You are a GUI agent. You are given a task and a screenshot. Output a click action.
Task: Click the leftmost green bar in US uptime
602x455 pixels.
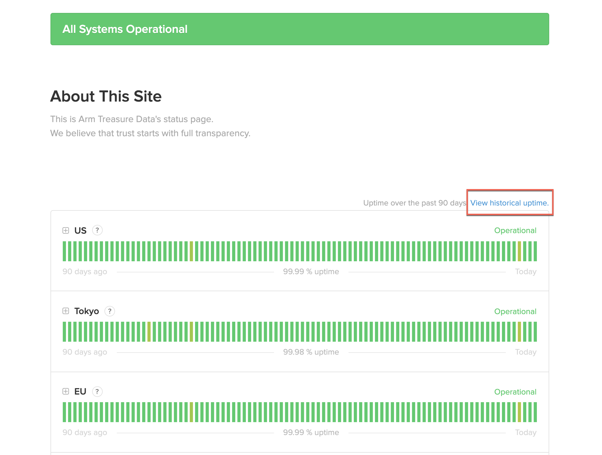coord(64,251)
